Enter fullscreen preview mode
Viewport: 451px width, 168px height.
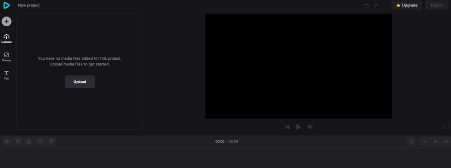(446, 127)
